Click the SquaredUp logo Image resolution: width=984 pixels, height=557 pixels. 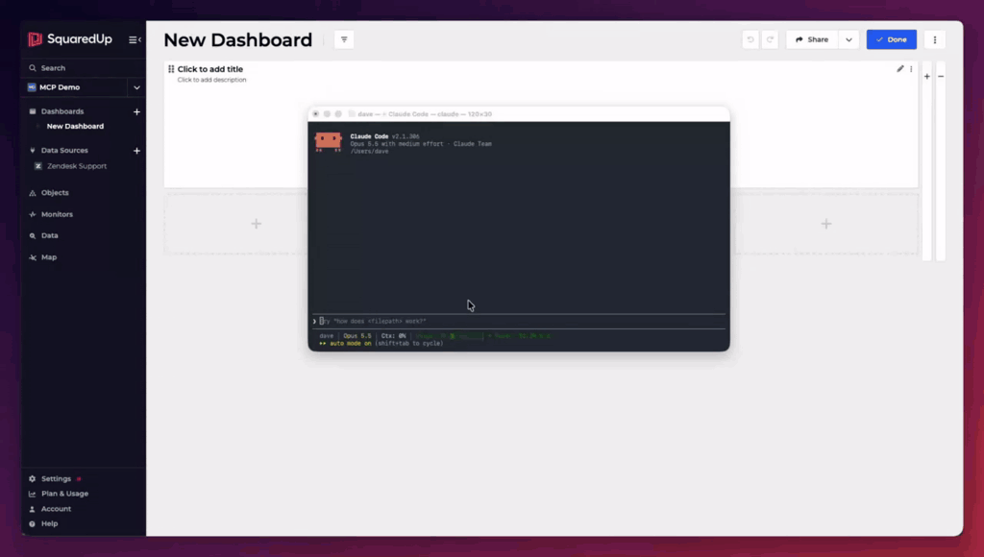69,38
